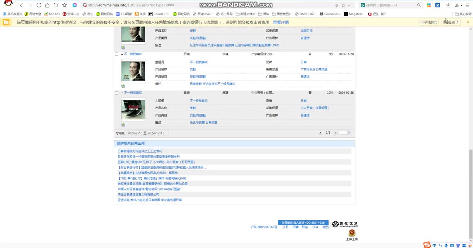This screenshot has height=248, width=473.
Task: Open the Megatrax bookmark
Action: [353, 14]
